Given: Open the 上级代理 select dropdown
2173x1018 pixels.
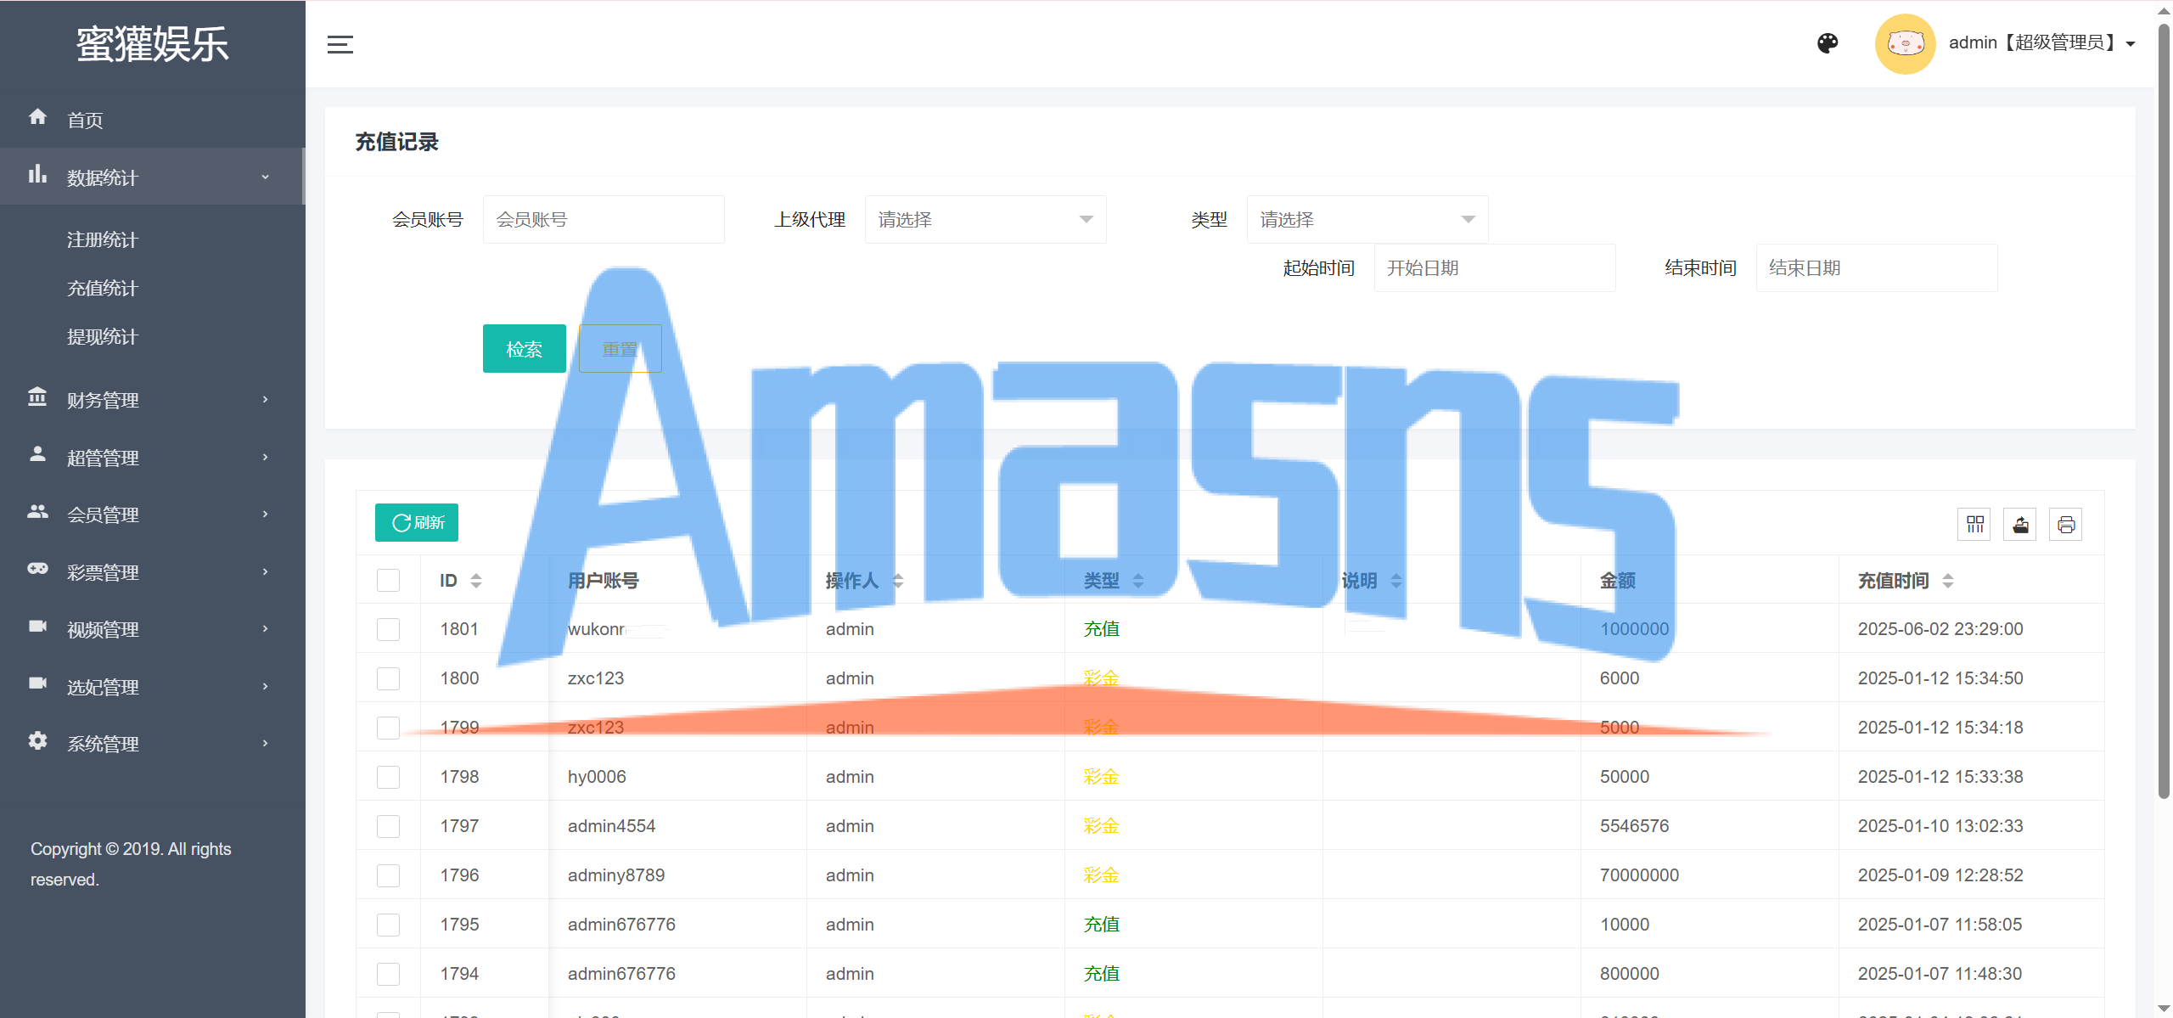Looking at the screenshot, I should [x=985, y=220].
